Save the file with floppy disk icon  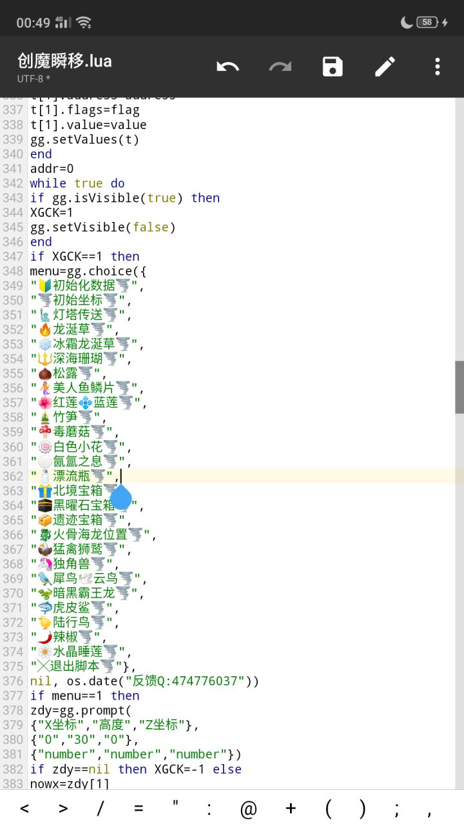(x=333, y=66)
